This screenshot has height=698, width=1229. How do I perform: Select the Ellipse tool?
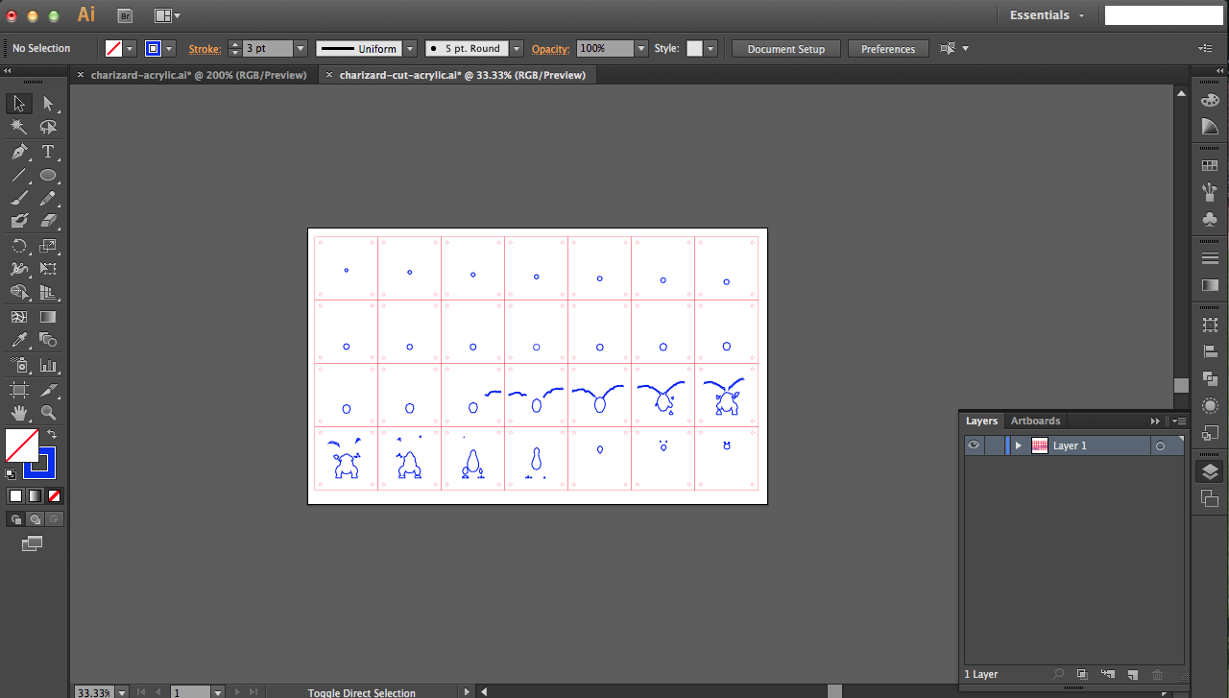pos(48,176)
